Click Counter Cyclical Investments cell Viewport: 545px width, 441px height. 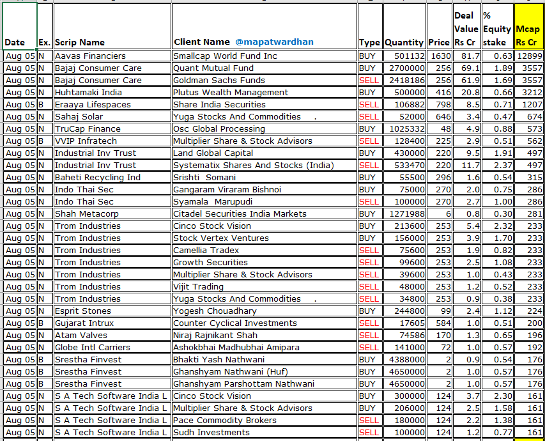pos(264,323)
